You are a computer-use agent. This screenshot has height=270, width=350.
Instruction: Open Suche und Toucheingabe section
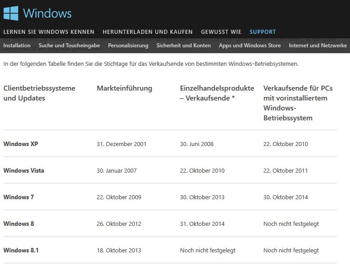click(x=69, y=46)
